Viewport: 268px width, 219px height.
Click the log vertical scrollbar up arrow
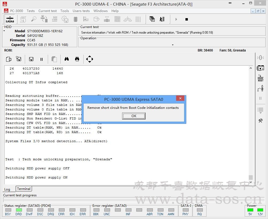[x=251, y=68]
